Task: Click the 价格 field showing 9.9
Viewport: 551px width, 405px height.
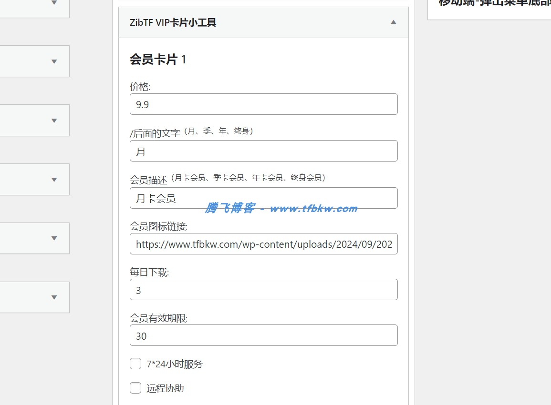Action: click(x=264, y=104)
